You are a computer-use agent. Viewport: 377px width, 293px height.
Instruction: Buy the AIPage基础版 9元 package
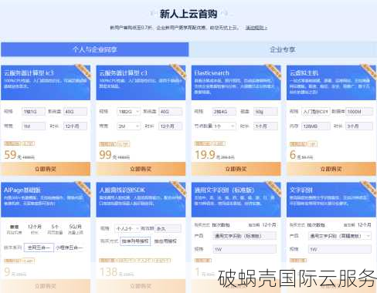(46, 286)
